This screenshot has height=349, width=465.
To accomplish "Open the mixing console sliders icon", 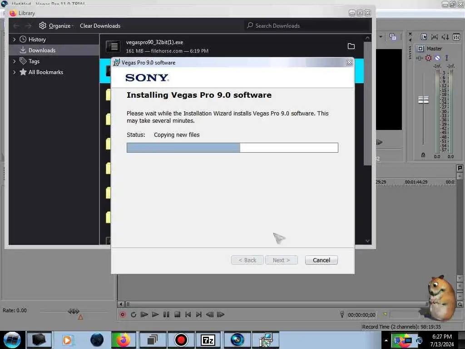I will [x=456, y=37].
